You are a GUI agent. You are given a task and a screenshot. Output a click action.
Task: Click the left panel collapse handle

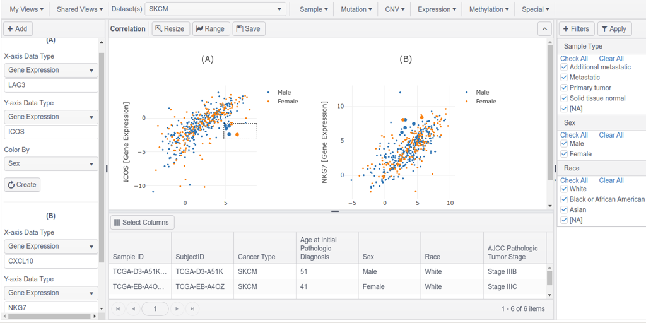[107, 168]
